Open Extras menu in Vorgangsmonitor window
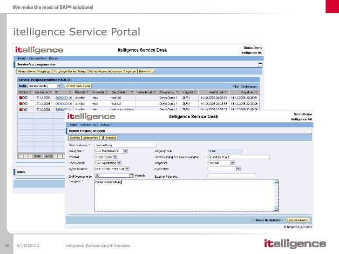The image size is (339, 254). tap(54, 58)
